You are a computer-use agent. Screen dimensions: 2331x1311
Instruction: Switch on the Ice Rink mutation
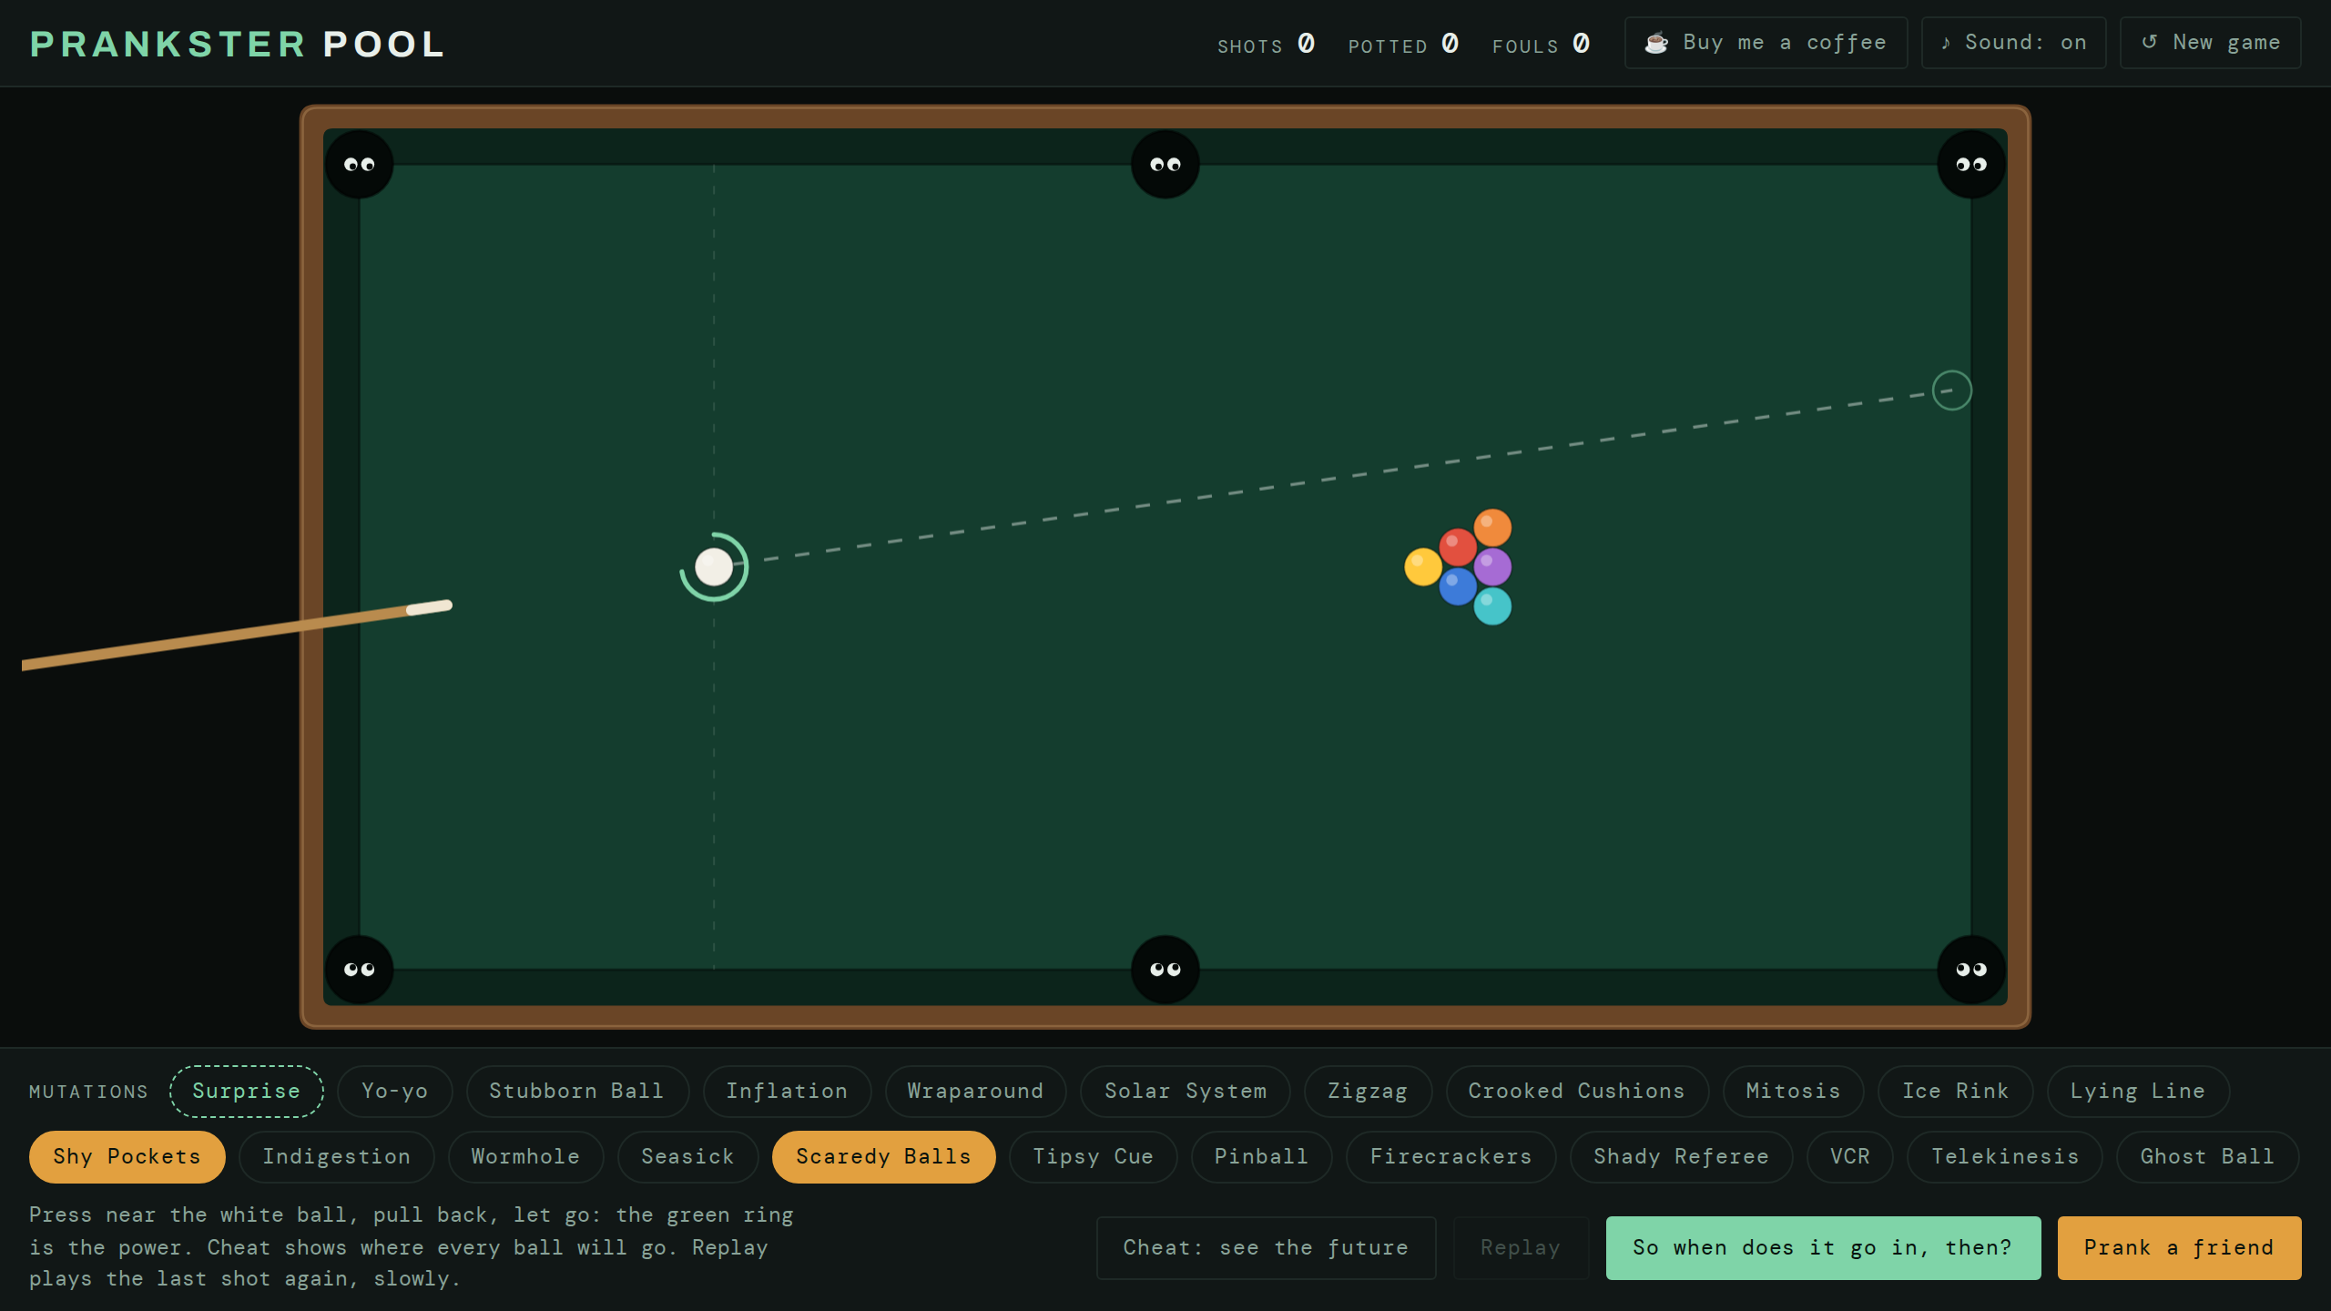(1956, 1092)
